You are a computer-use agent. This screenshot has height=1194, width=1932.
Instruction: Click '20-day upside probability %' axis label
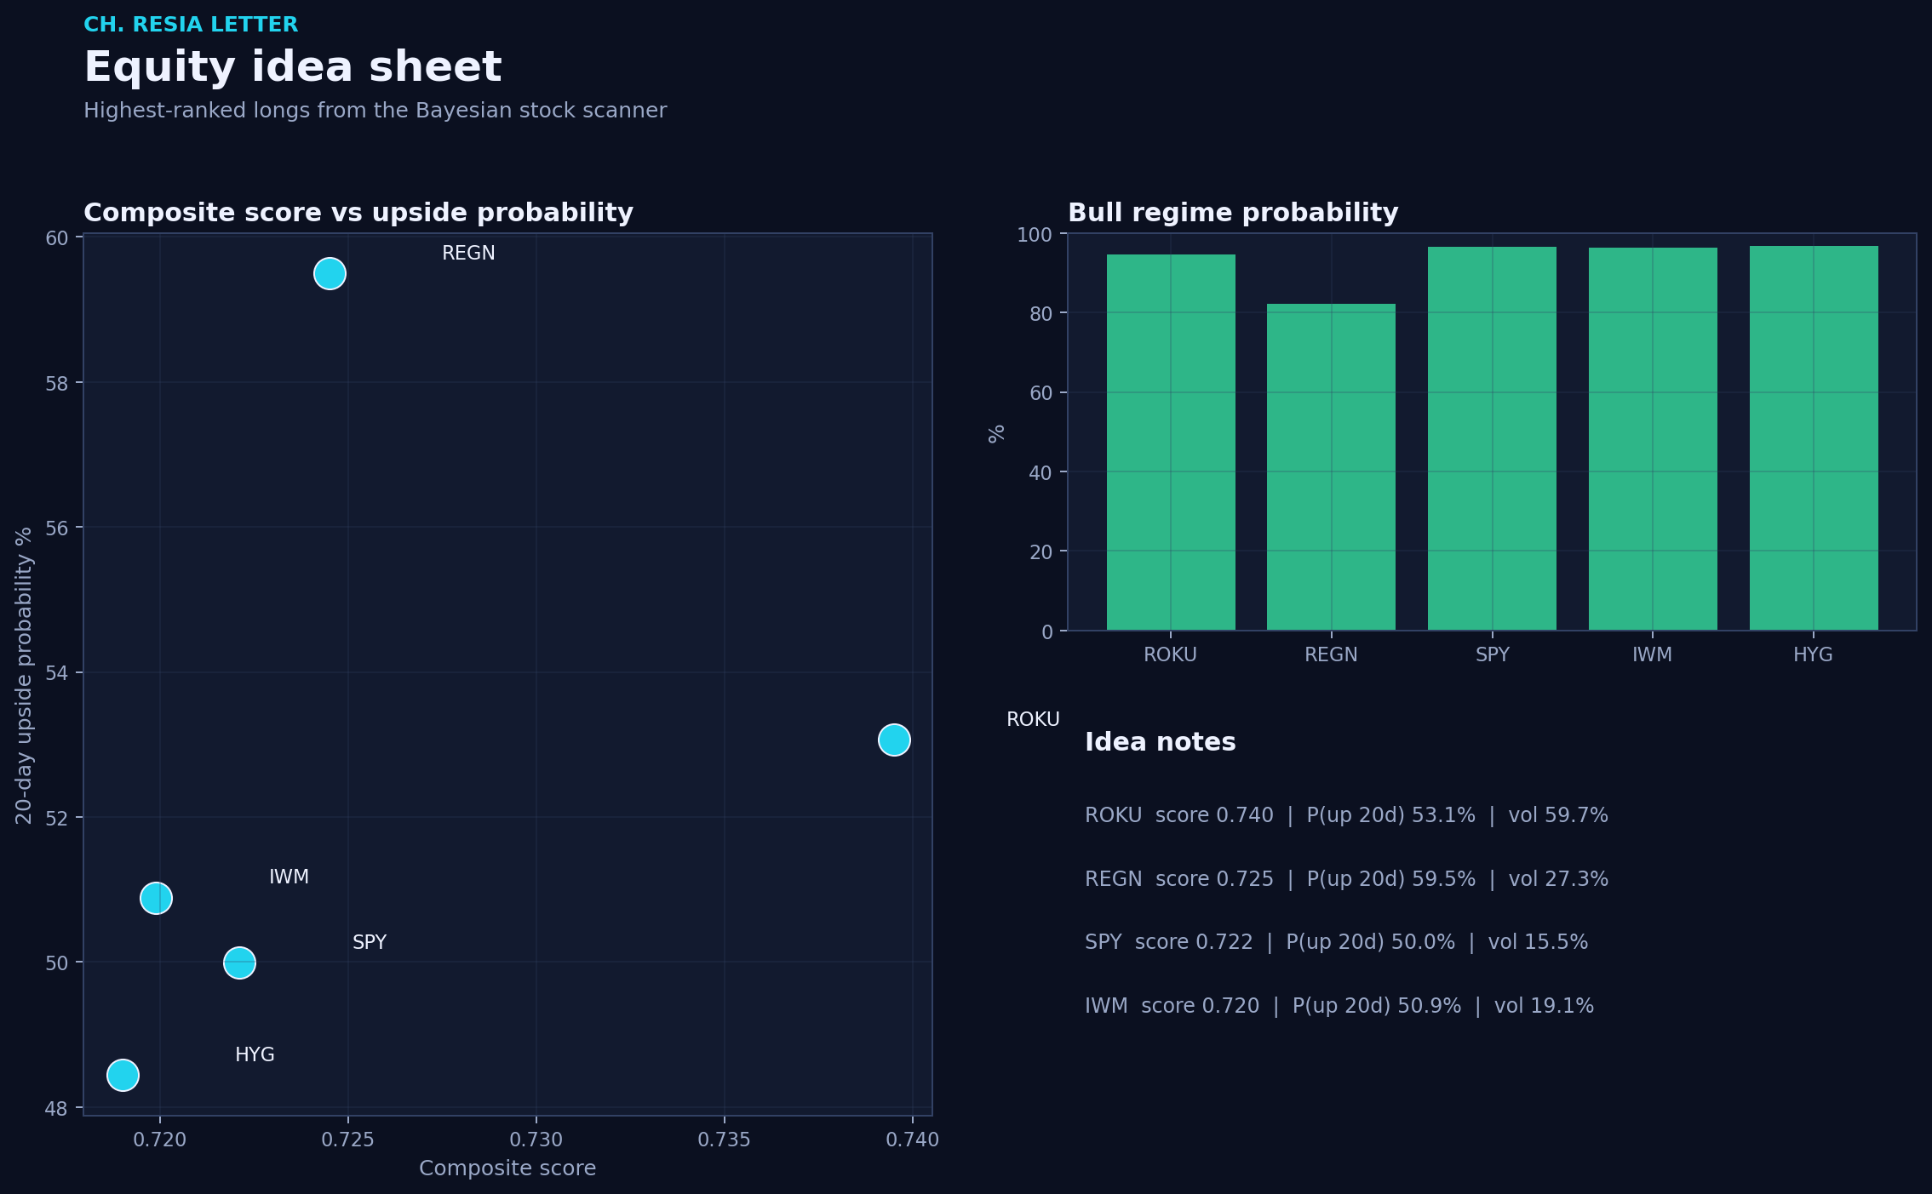tap(24, 675)
